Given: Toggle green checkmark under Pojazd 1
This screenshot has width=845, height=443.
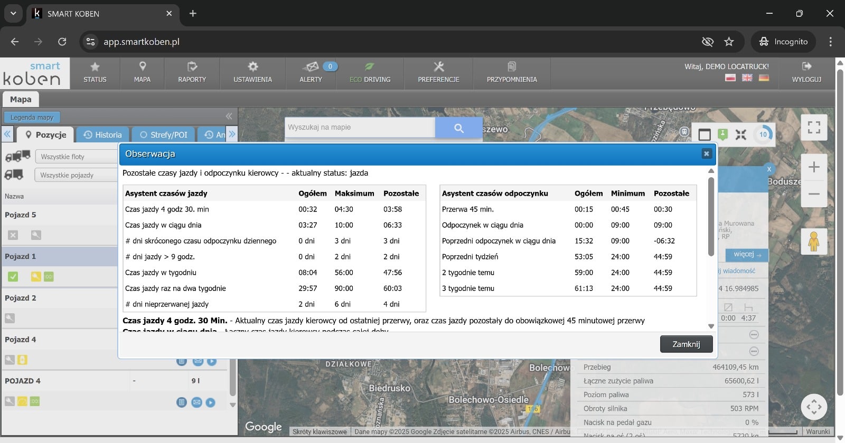Looking at the screenshot, I should click(x=13, y=276).
